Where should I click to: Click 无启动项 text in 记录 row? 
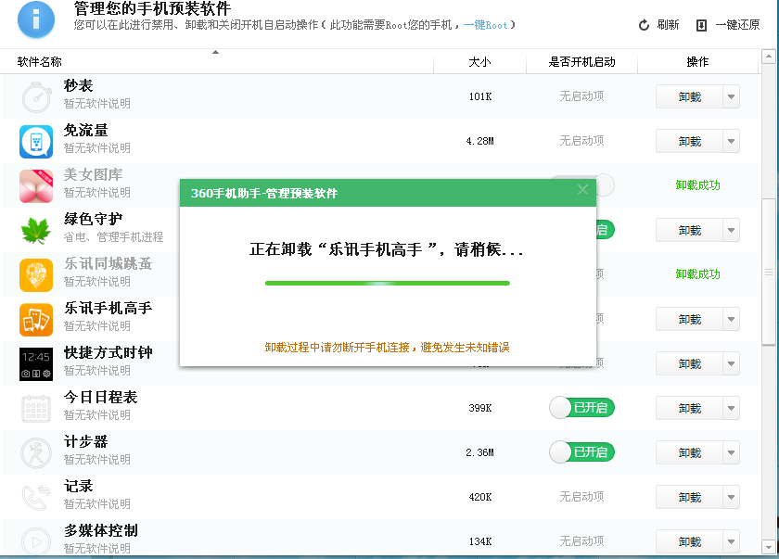pos(581,497)
